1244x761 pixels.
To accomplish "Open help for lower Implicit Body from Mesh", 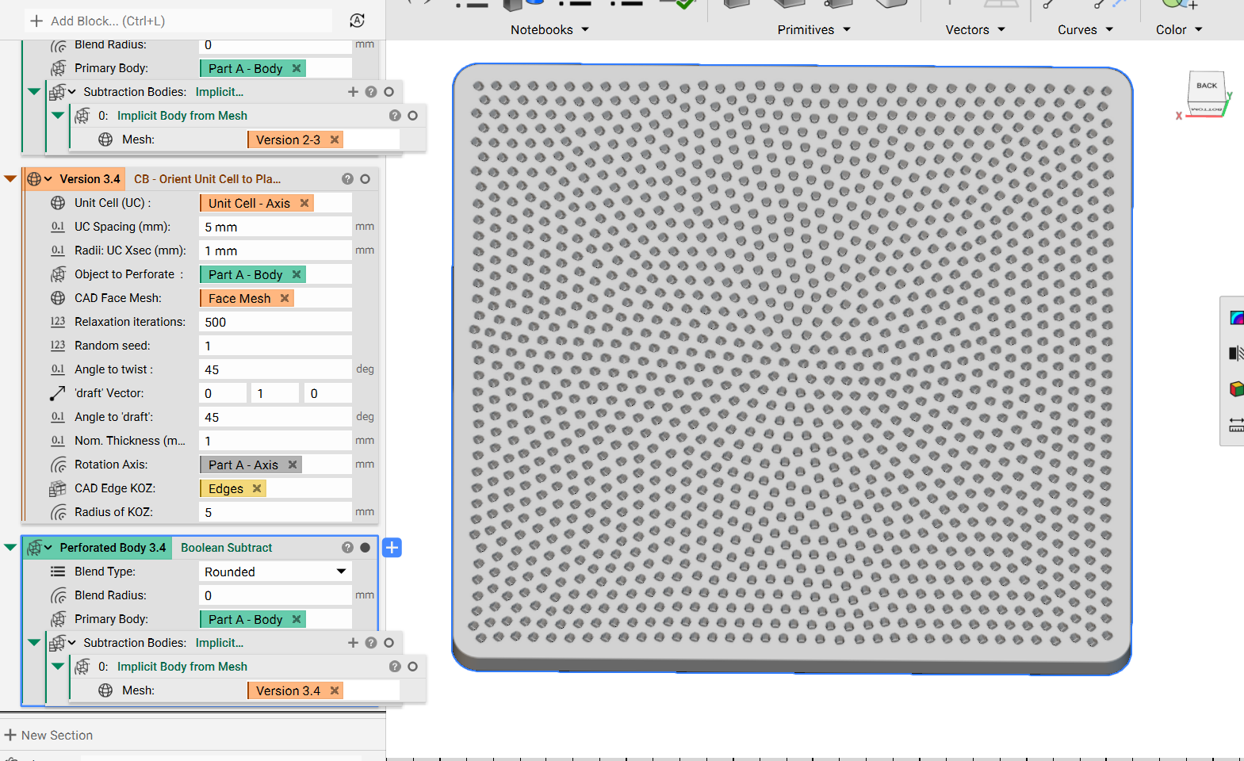I will [395, 667].
